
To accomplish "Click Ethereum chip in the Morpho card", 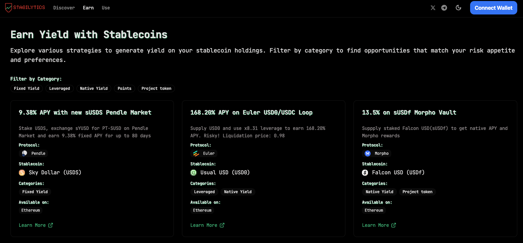I will click(x=374, y=210).
